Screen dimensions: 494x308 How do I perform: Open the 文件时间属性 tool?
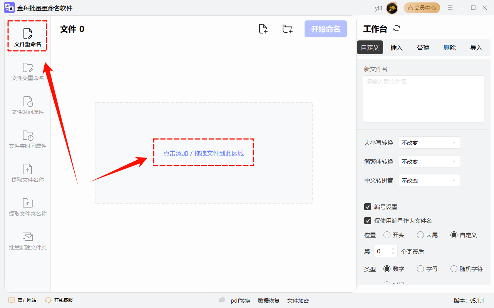[27, 105]
